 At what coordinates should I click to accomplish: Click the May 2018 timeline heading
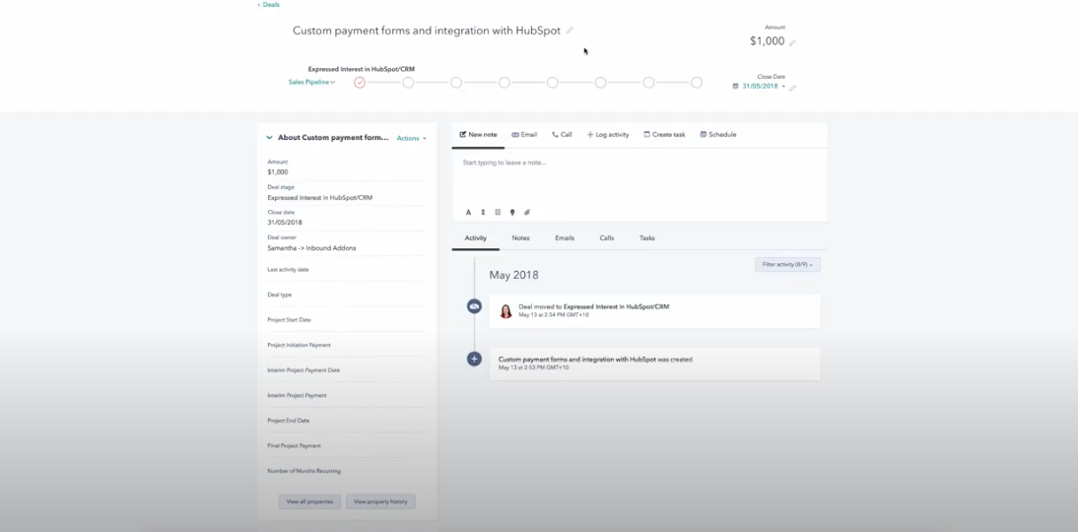513,275
